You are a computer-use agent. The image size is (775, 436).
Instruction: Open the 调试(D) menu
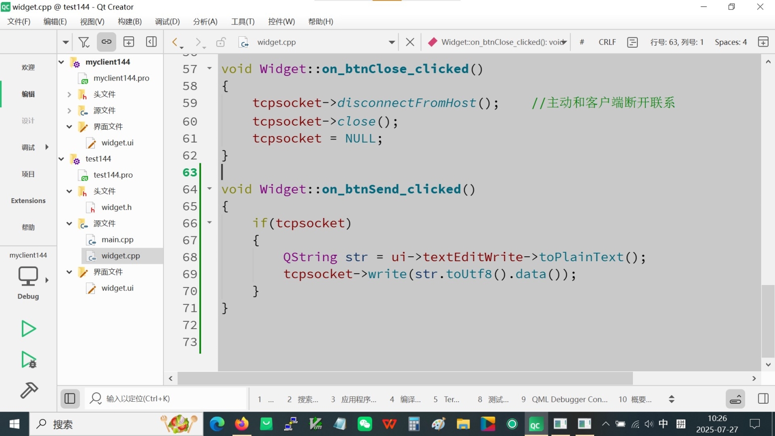click(167, 21)
